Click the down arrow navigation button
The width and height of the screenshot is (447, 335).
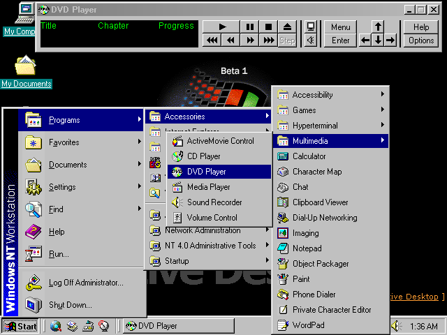tap(378, 40)
